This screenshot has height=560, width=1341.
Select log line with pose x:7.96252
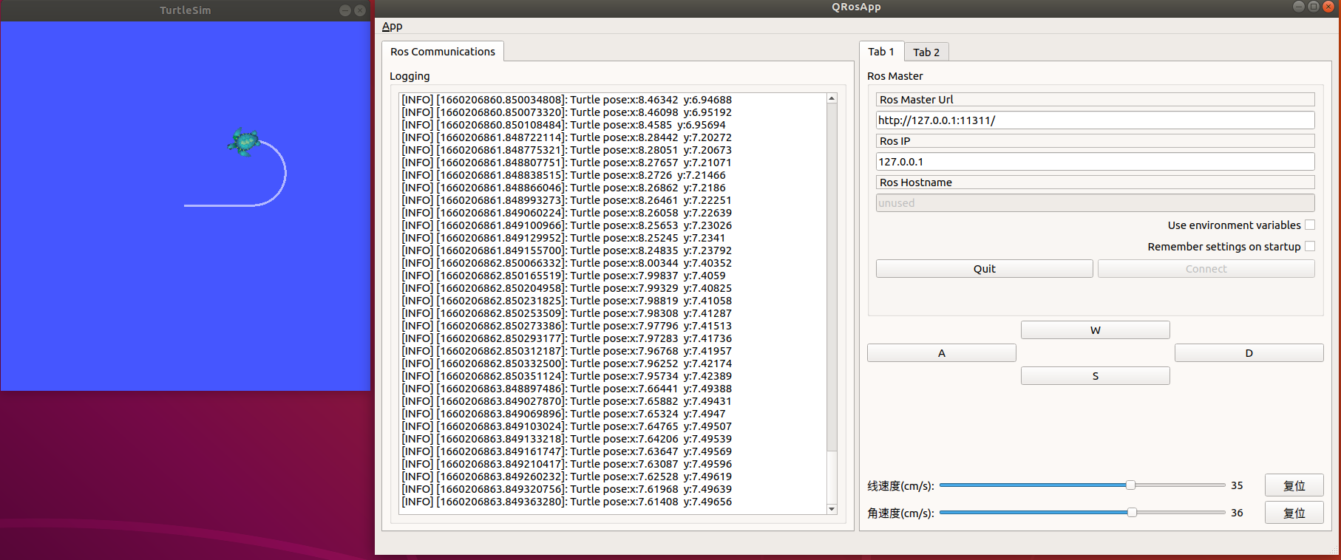(x=566, y=363)
